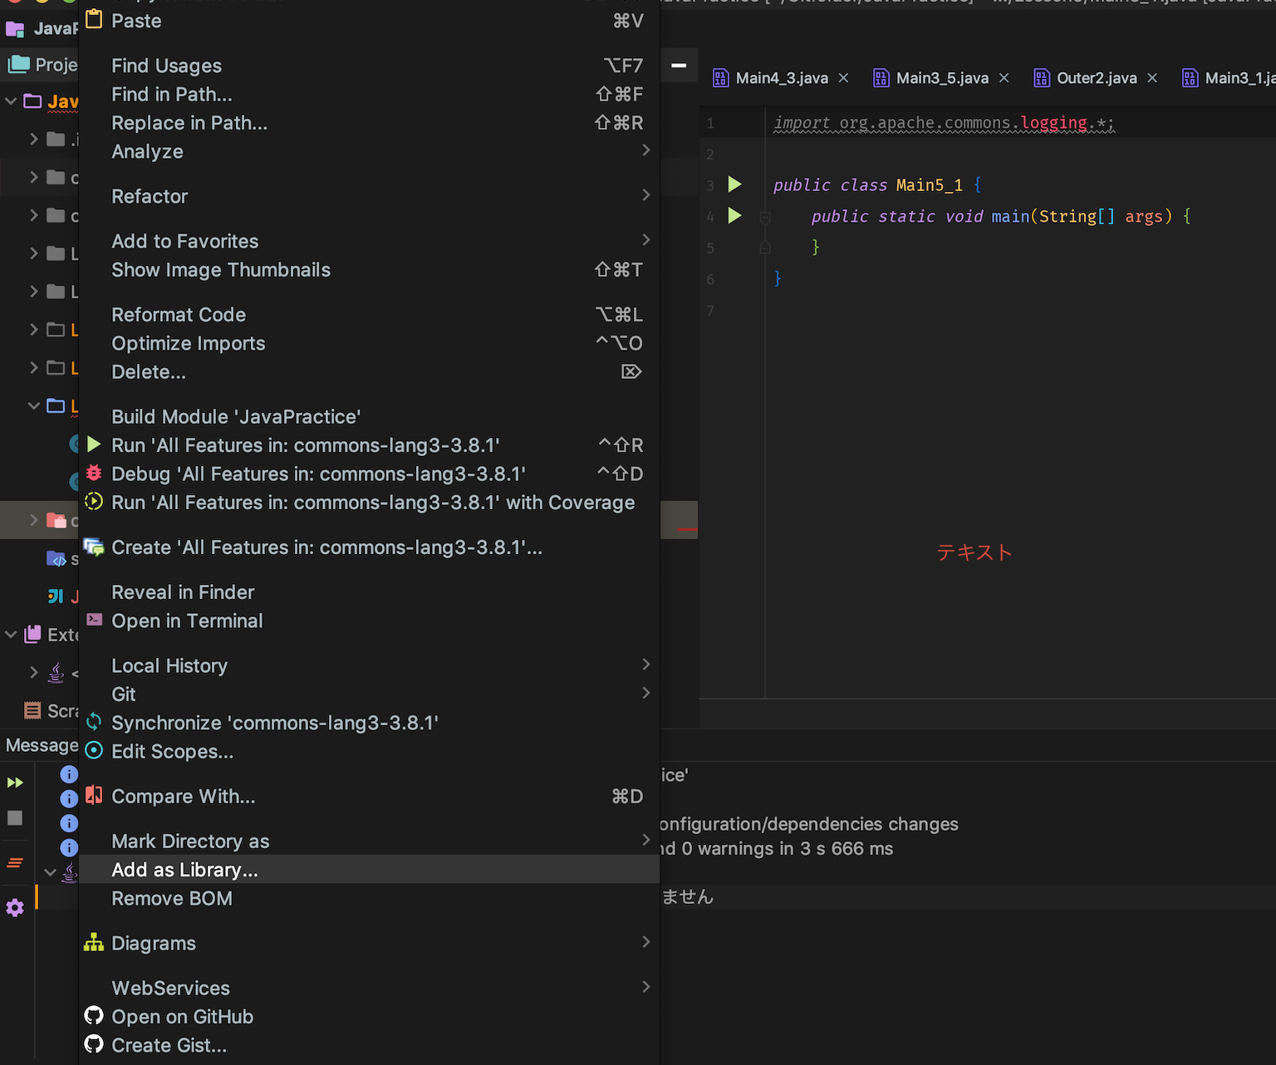Click the Project tool window label
This screenshot has height=1065, width=1276.
click(x=56, y=65)
